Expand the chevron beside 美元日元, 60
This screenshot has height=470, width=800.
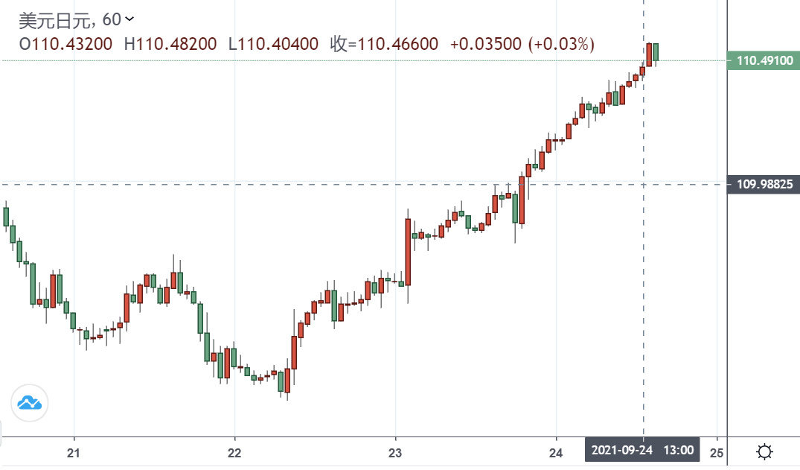coord(130,19)
